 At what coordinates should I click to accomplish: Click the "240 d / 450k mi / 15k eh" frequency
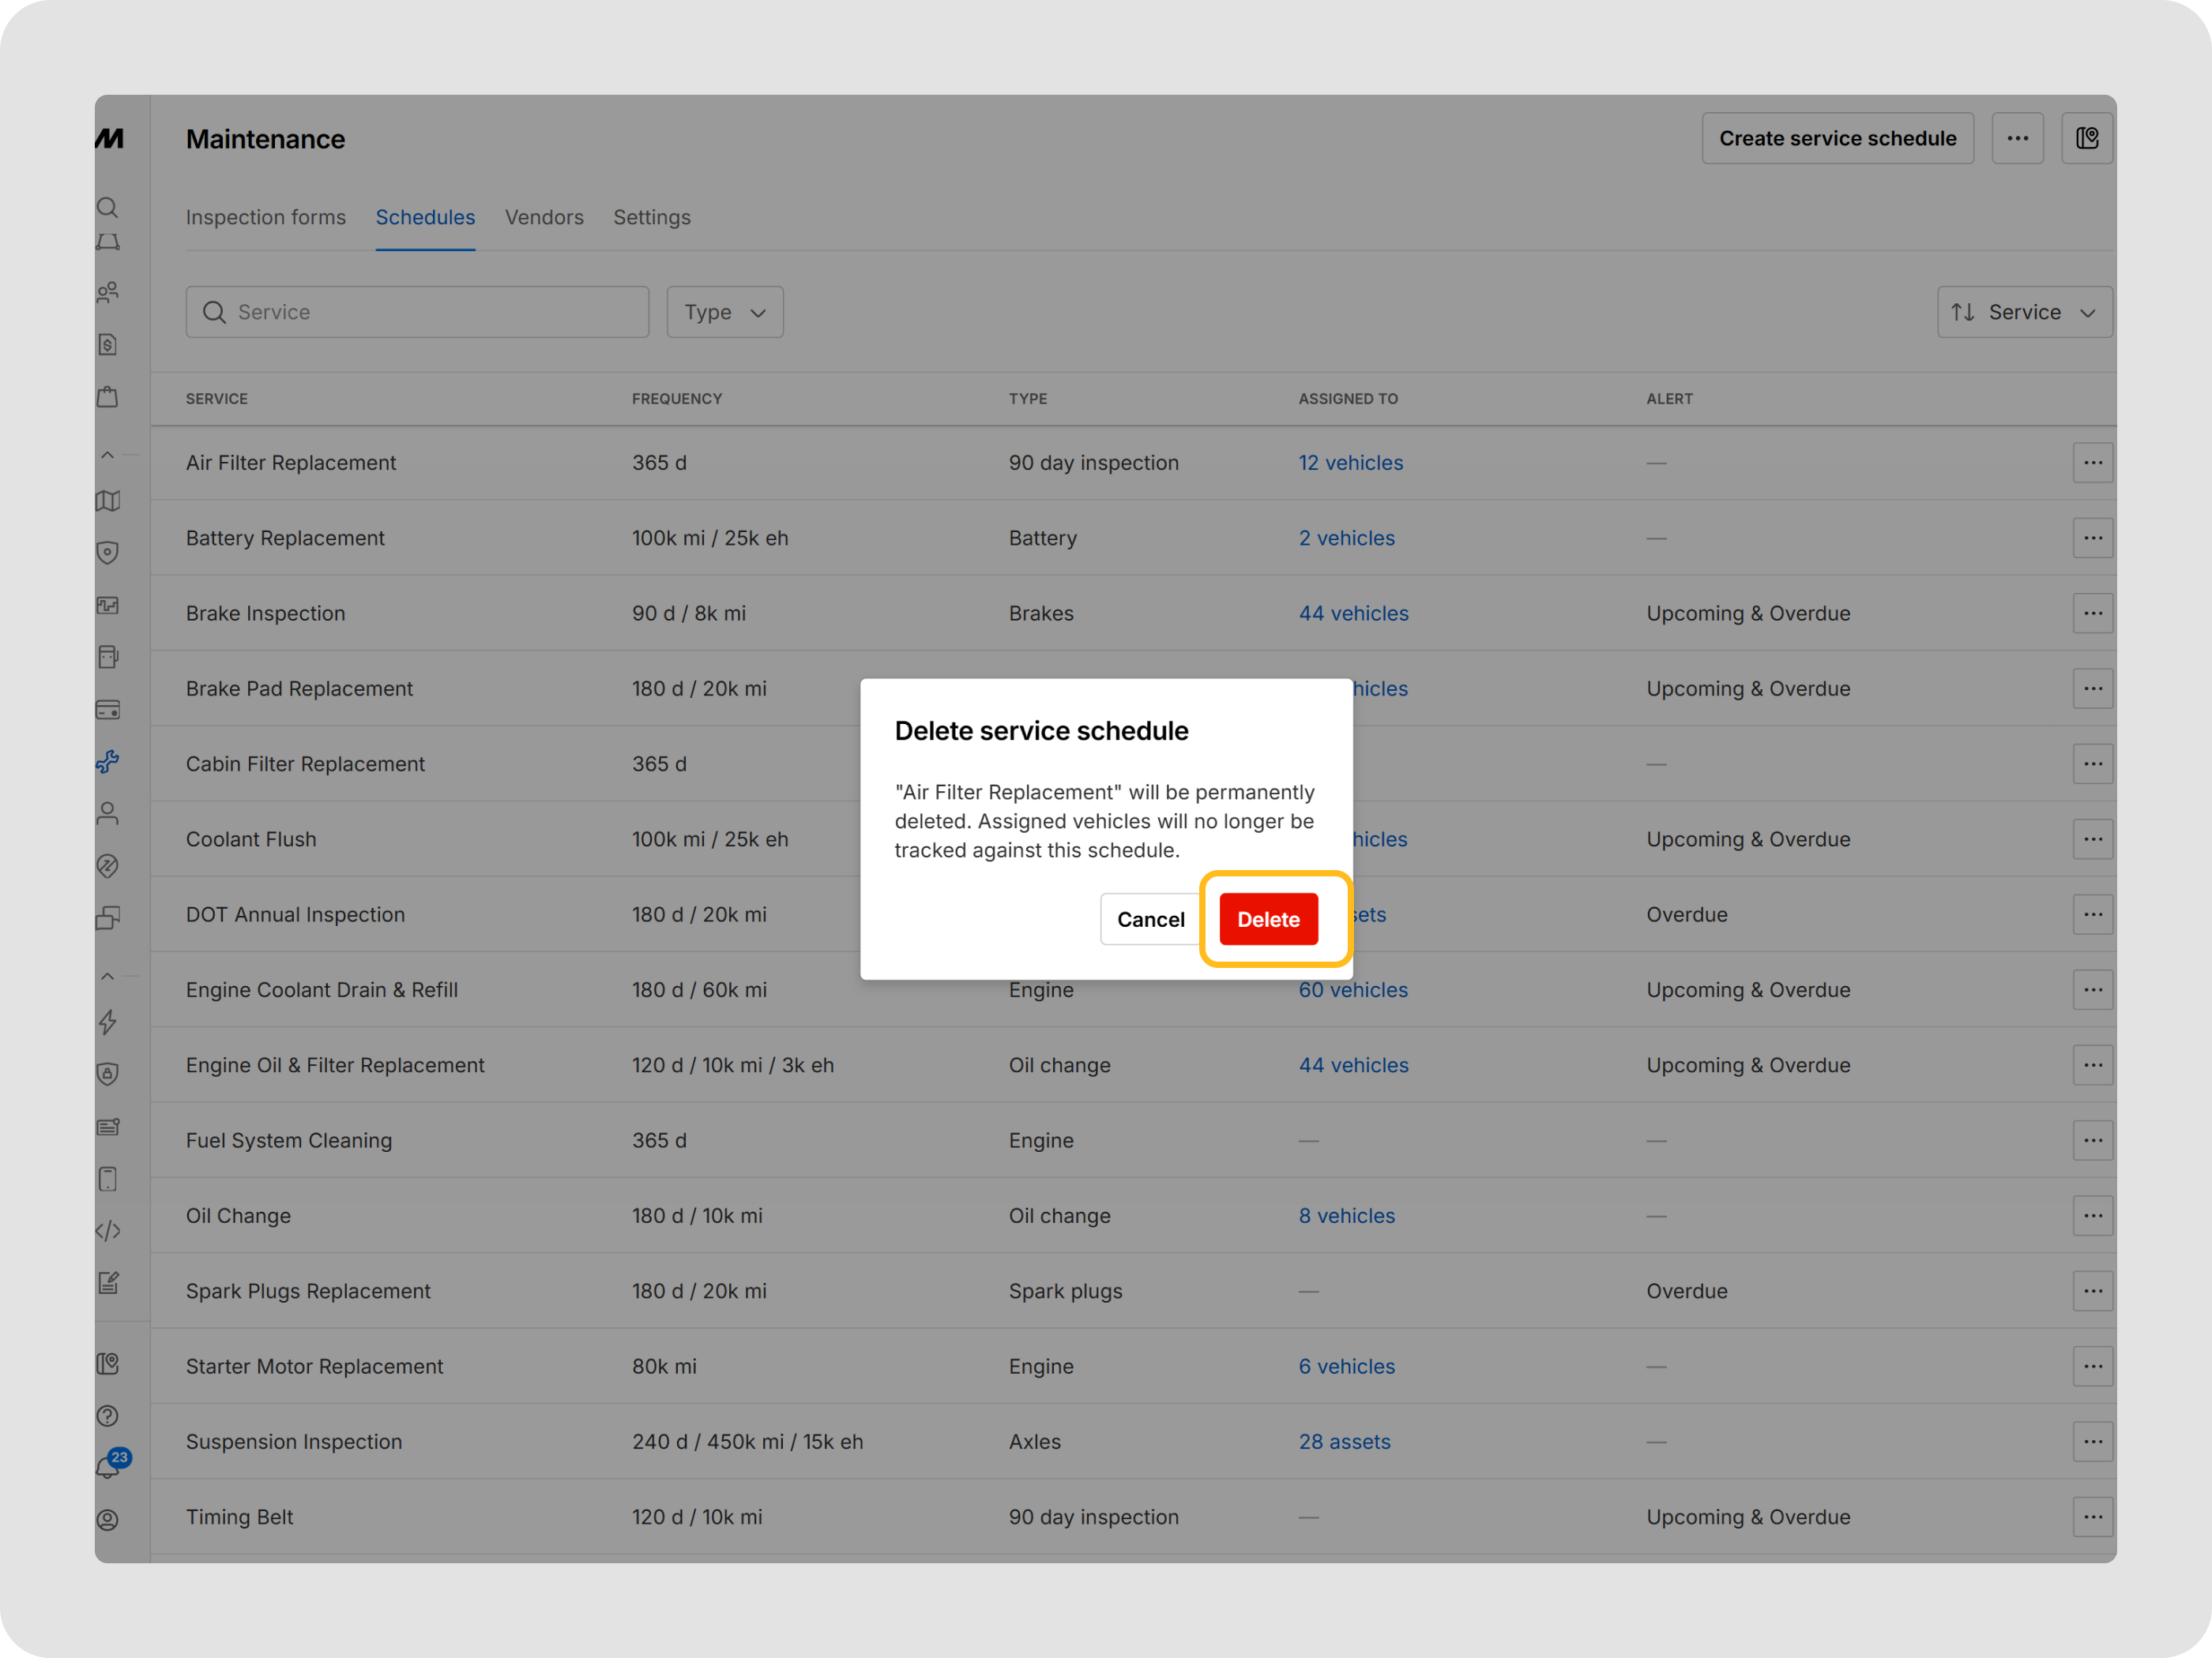tap(747, 1441)
